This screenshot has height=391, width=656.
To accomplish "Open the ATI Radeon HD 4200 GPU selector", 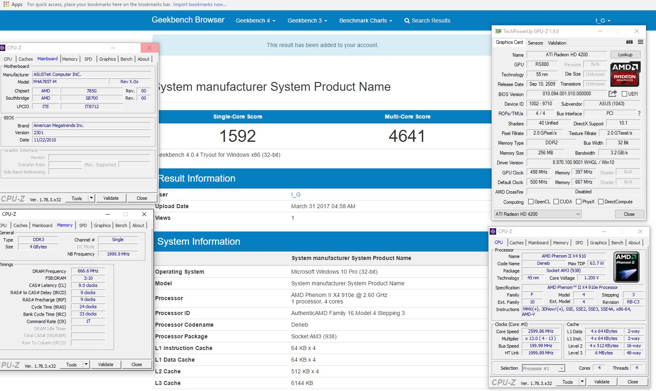I will [x=537, y=214].
